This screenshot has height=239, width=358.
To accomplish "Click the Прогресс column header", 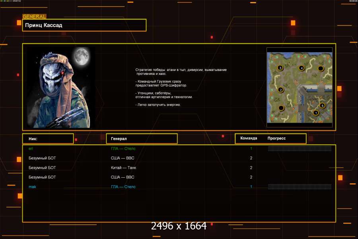I will pyautogui.click(x=276, y=138).
